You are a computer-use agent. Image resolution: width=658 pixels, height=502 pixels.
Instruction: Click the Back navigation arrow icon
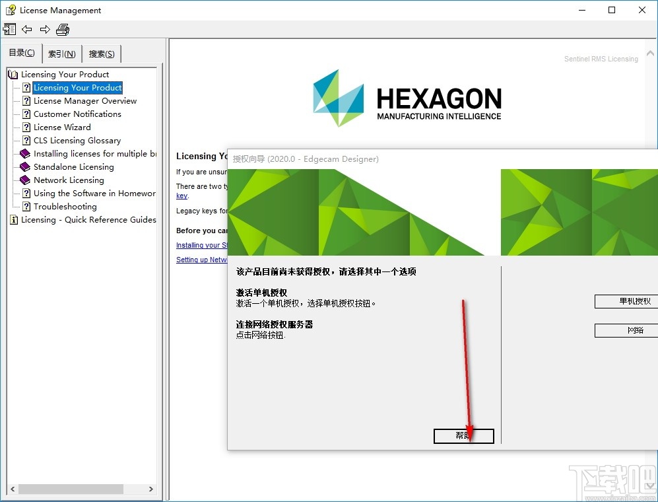(26, 29)
